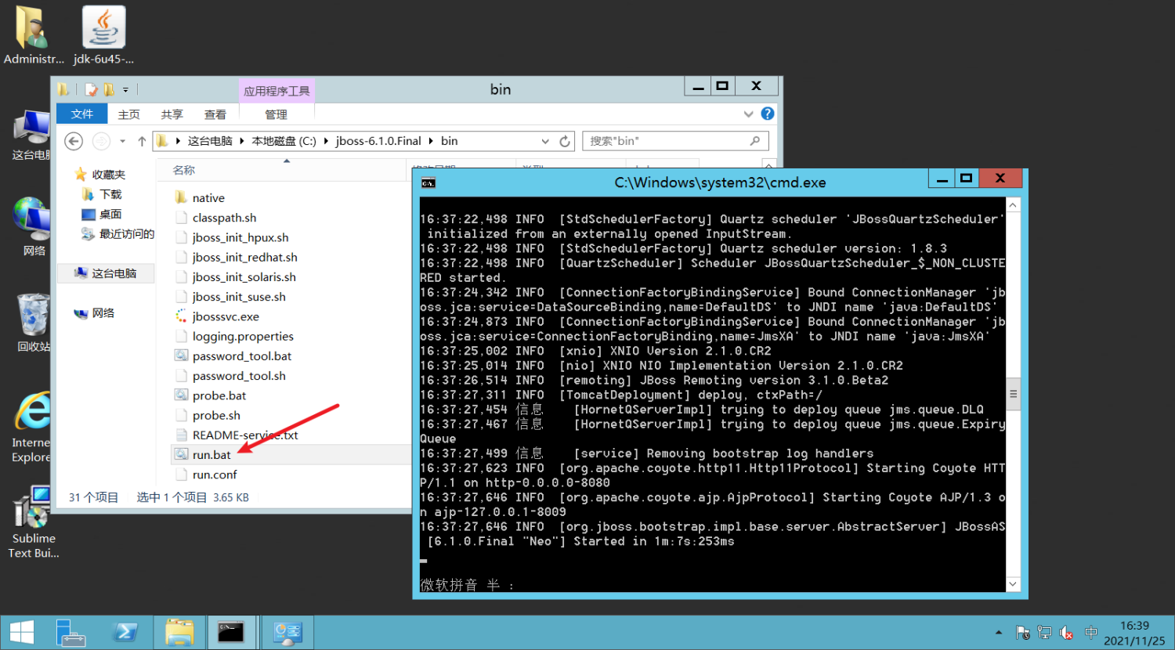Image resolution: width=1175 pixels, height=650 pixels.
Task: Click 本地磁盘 (C:) in the address path
Action: (x=284, y=141)
